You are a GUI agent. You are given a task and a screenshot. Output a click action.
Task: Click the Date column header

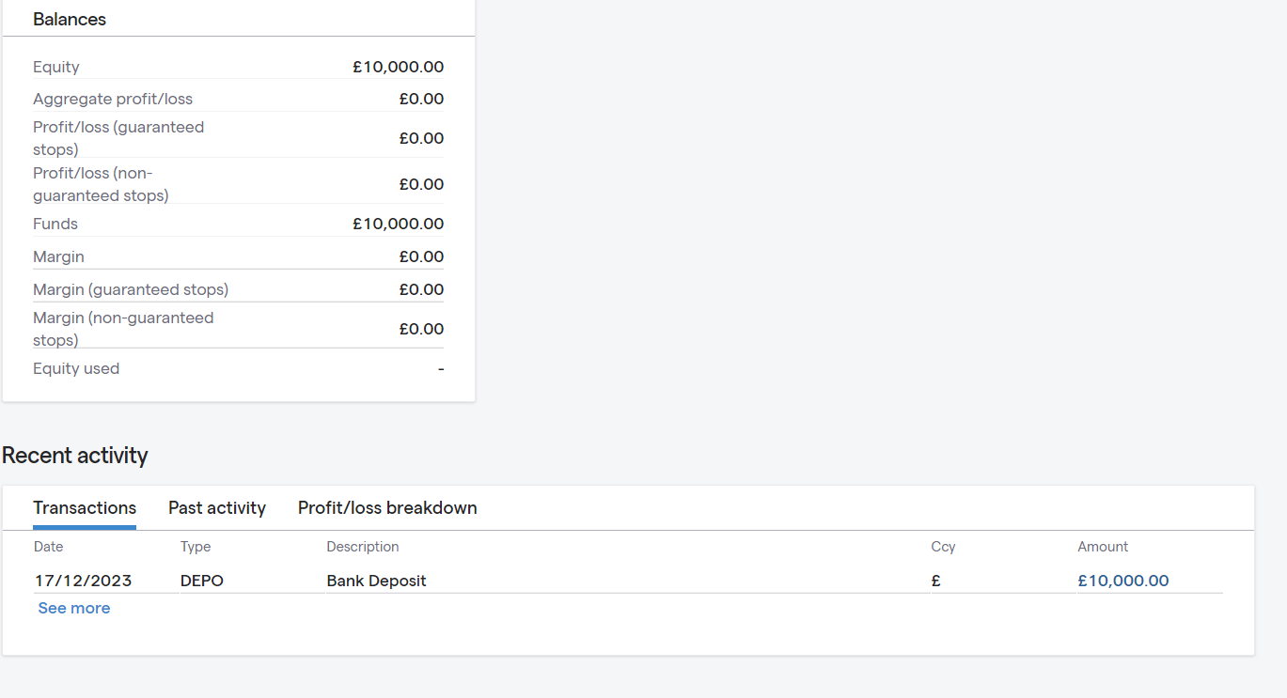(49, 547)
